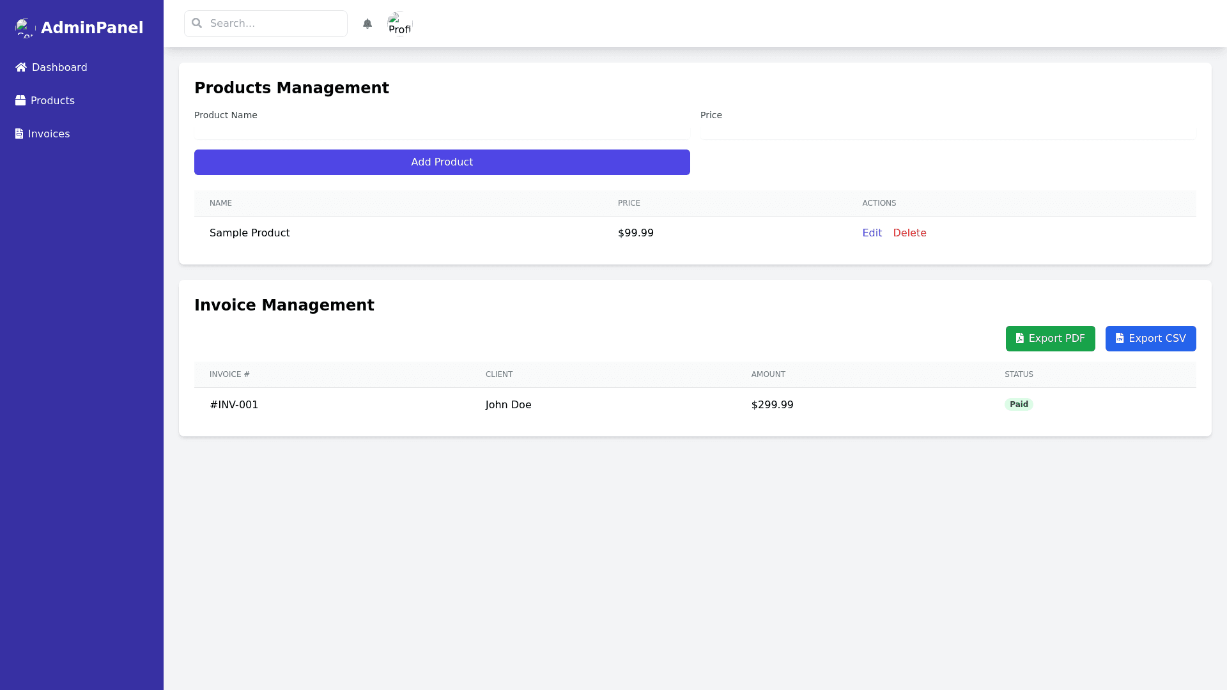This screenshot has width=1227, height=690.
Task: Click into the Price input field
Action: 948,132
